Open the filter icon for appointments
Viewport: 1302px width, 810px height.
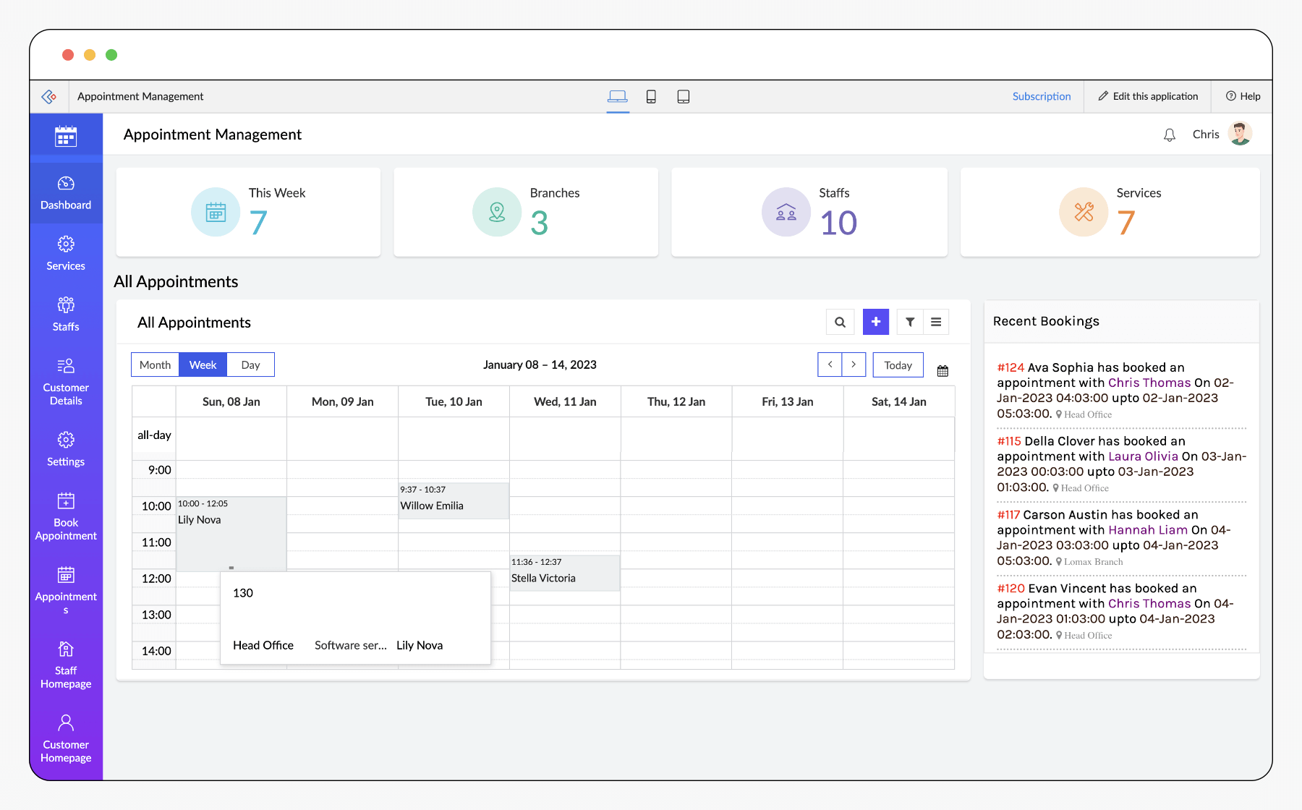click(910, 323)
